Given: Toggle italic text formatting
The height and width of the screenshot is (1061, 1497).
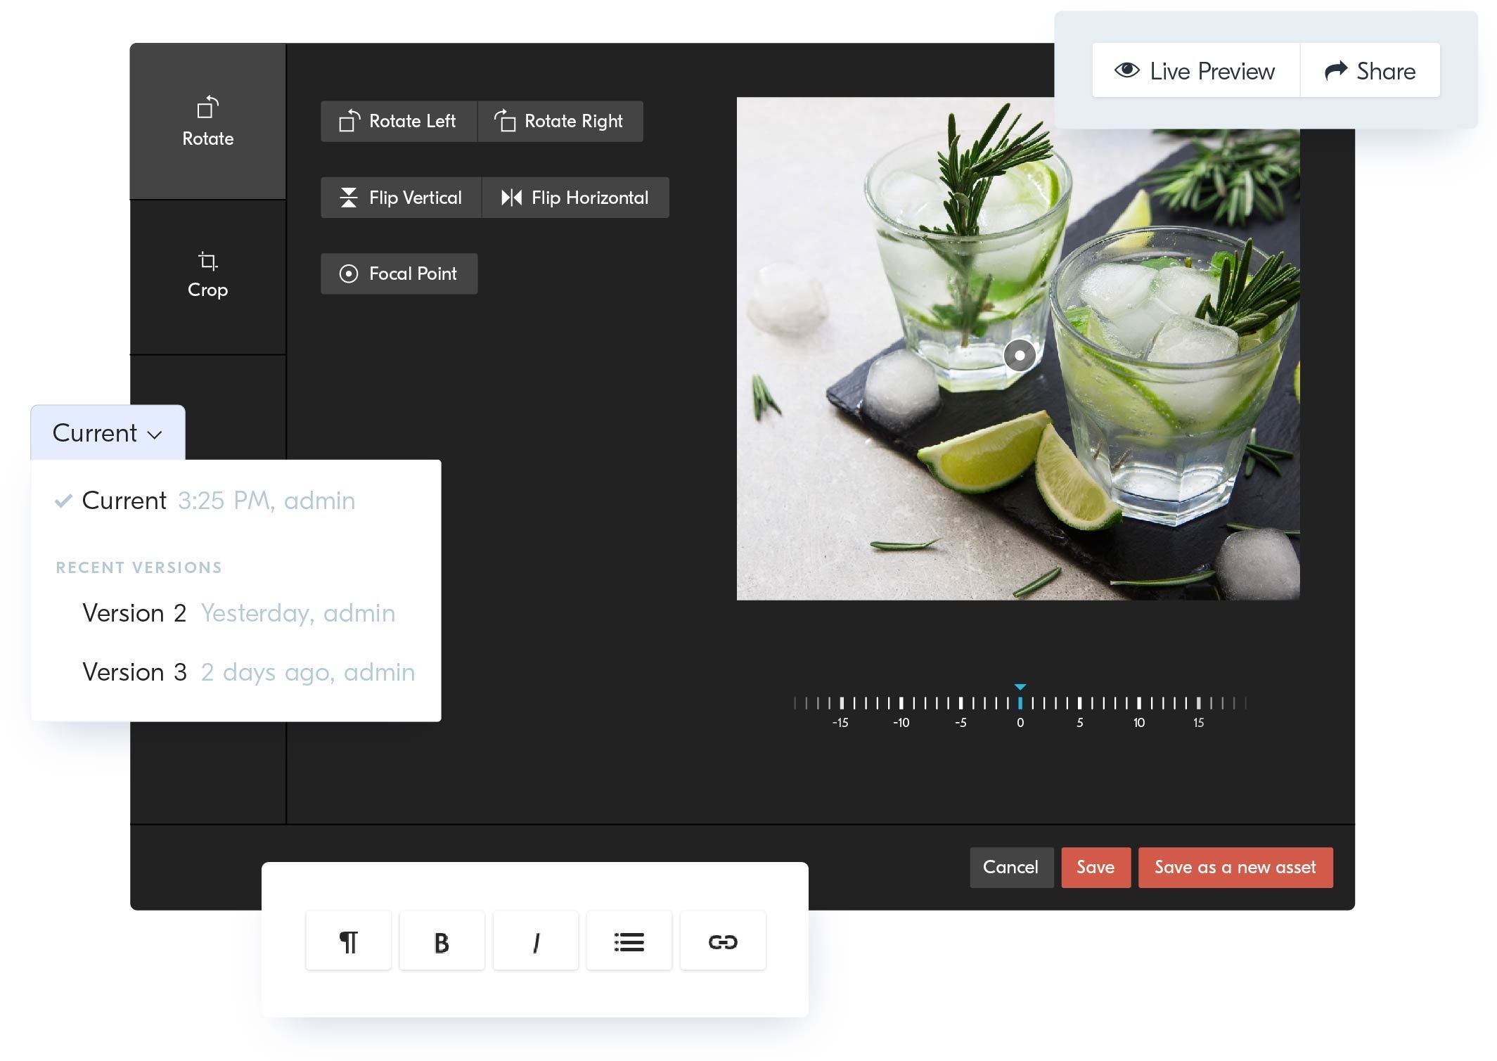Looking at the screenshot, I should [x=535, y=941].
